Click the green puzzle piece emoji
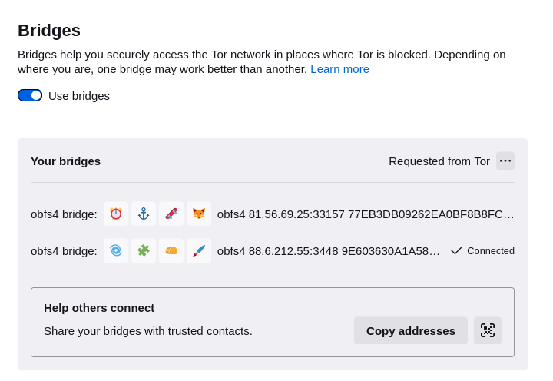The height and width of the screenshot is (381, 553). point(144,251)
